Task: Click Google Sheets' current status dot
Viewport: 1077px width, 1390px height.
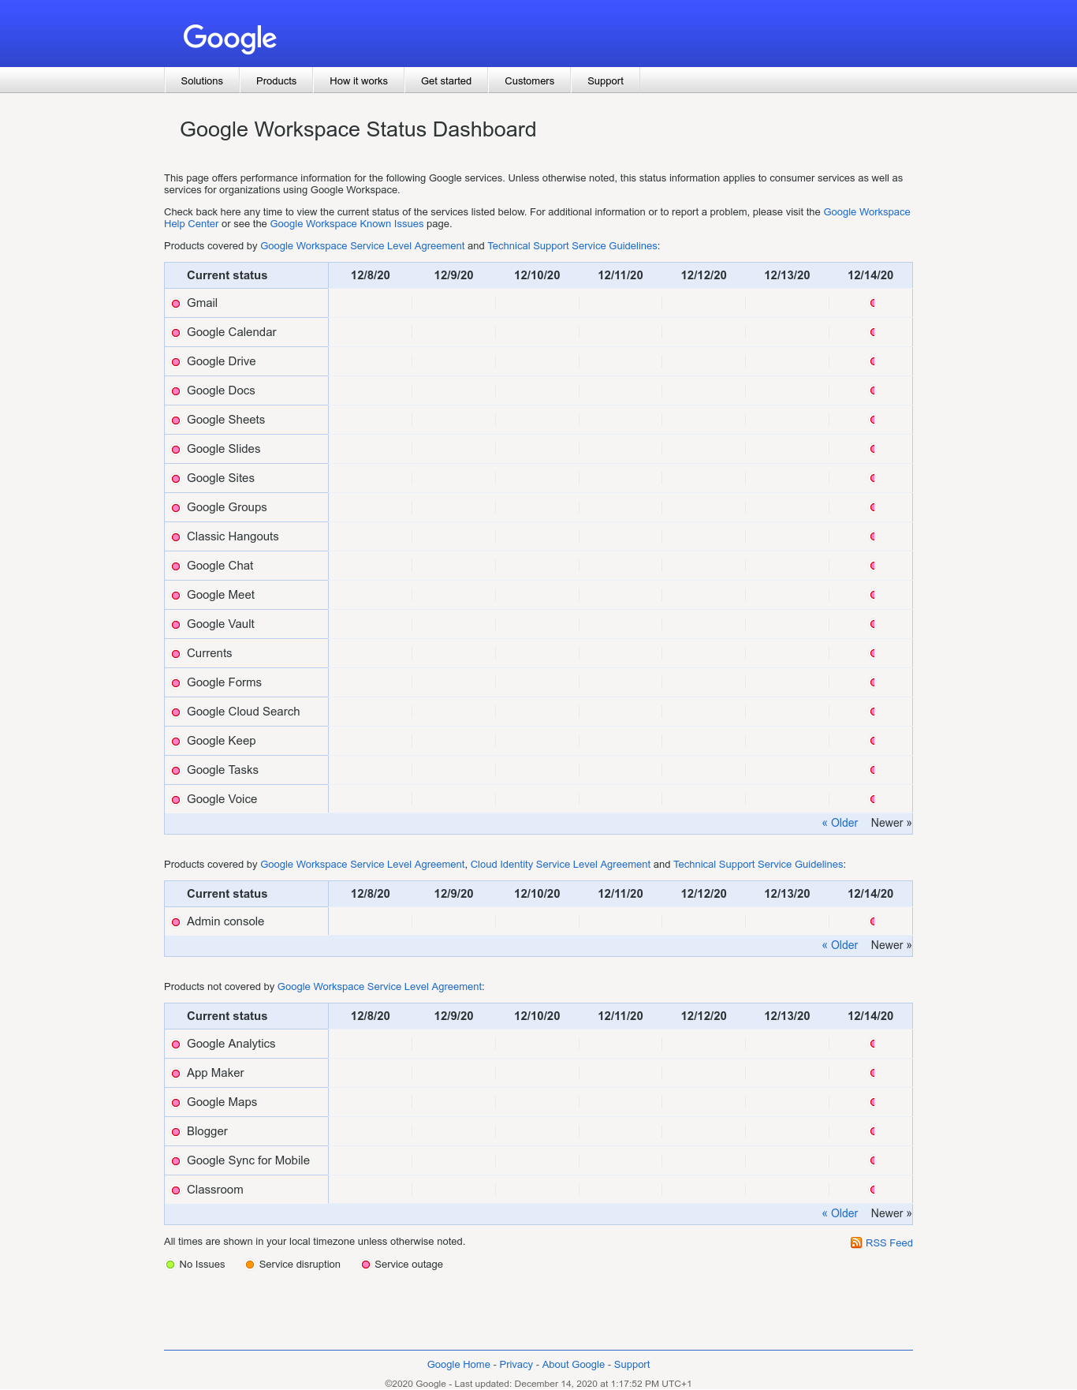Action: pyautogui.click(x=176, y=420)
